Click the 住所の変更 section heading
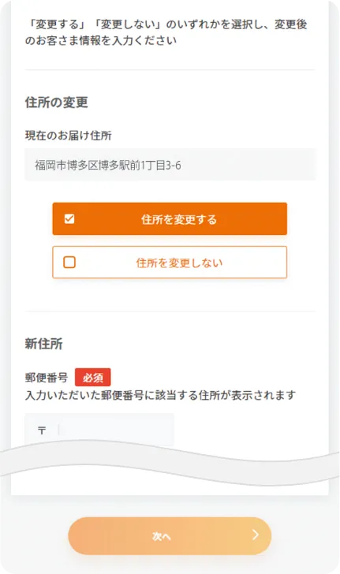Screen dimensions: 340x574 point(57,102)
